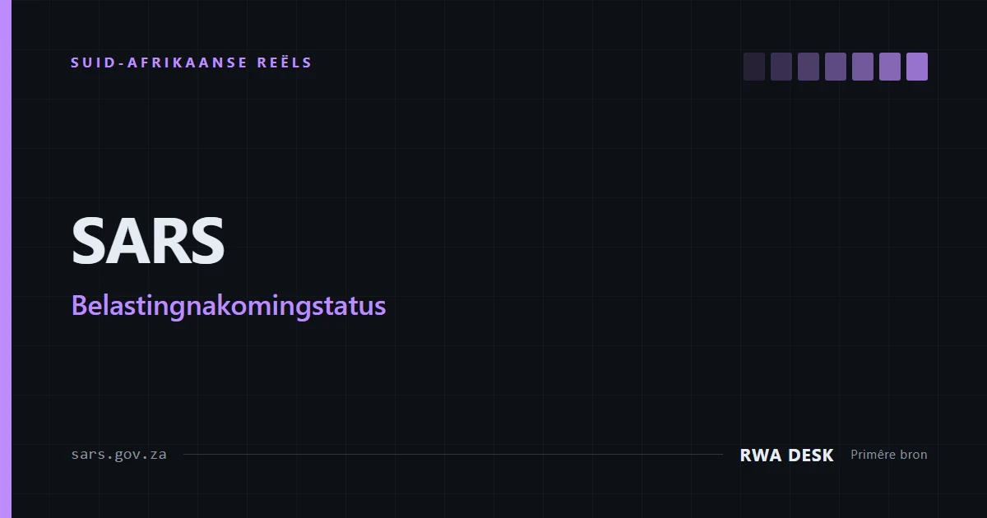Click the word SUID-AFRIKAANSE in the header
The height and width of the screenshot is (518, 987).
tap(160, 62)
